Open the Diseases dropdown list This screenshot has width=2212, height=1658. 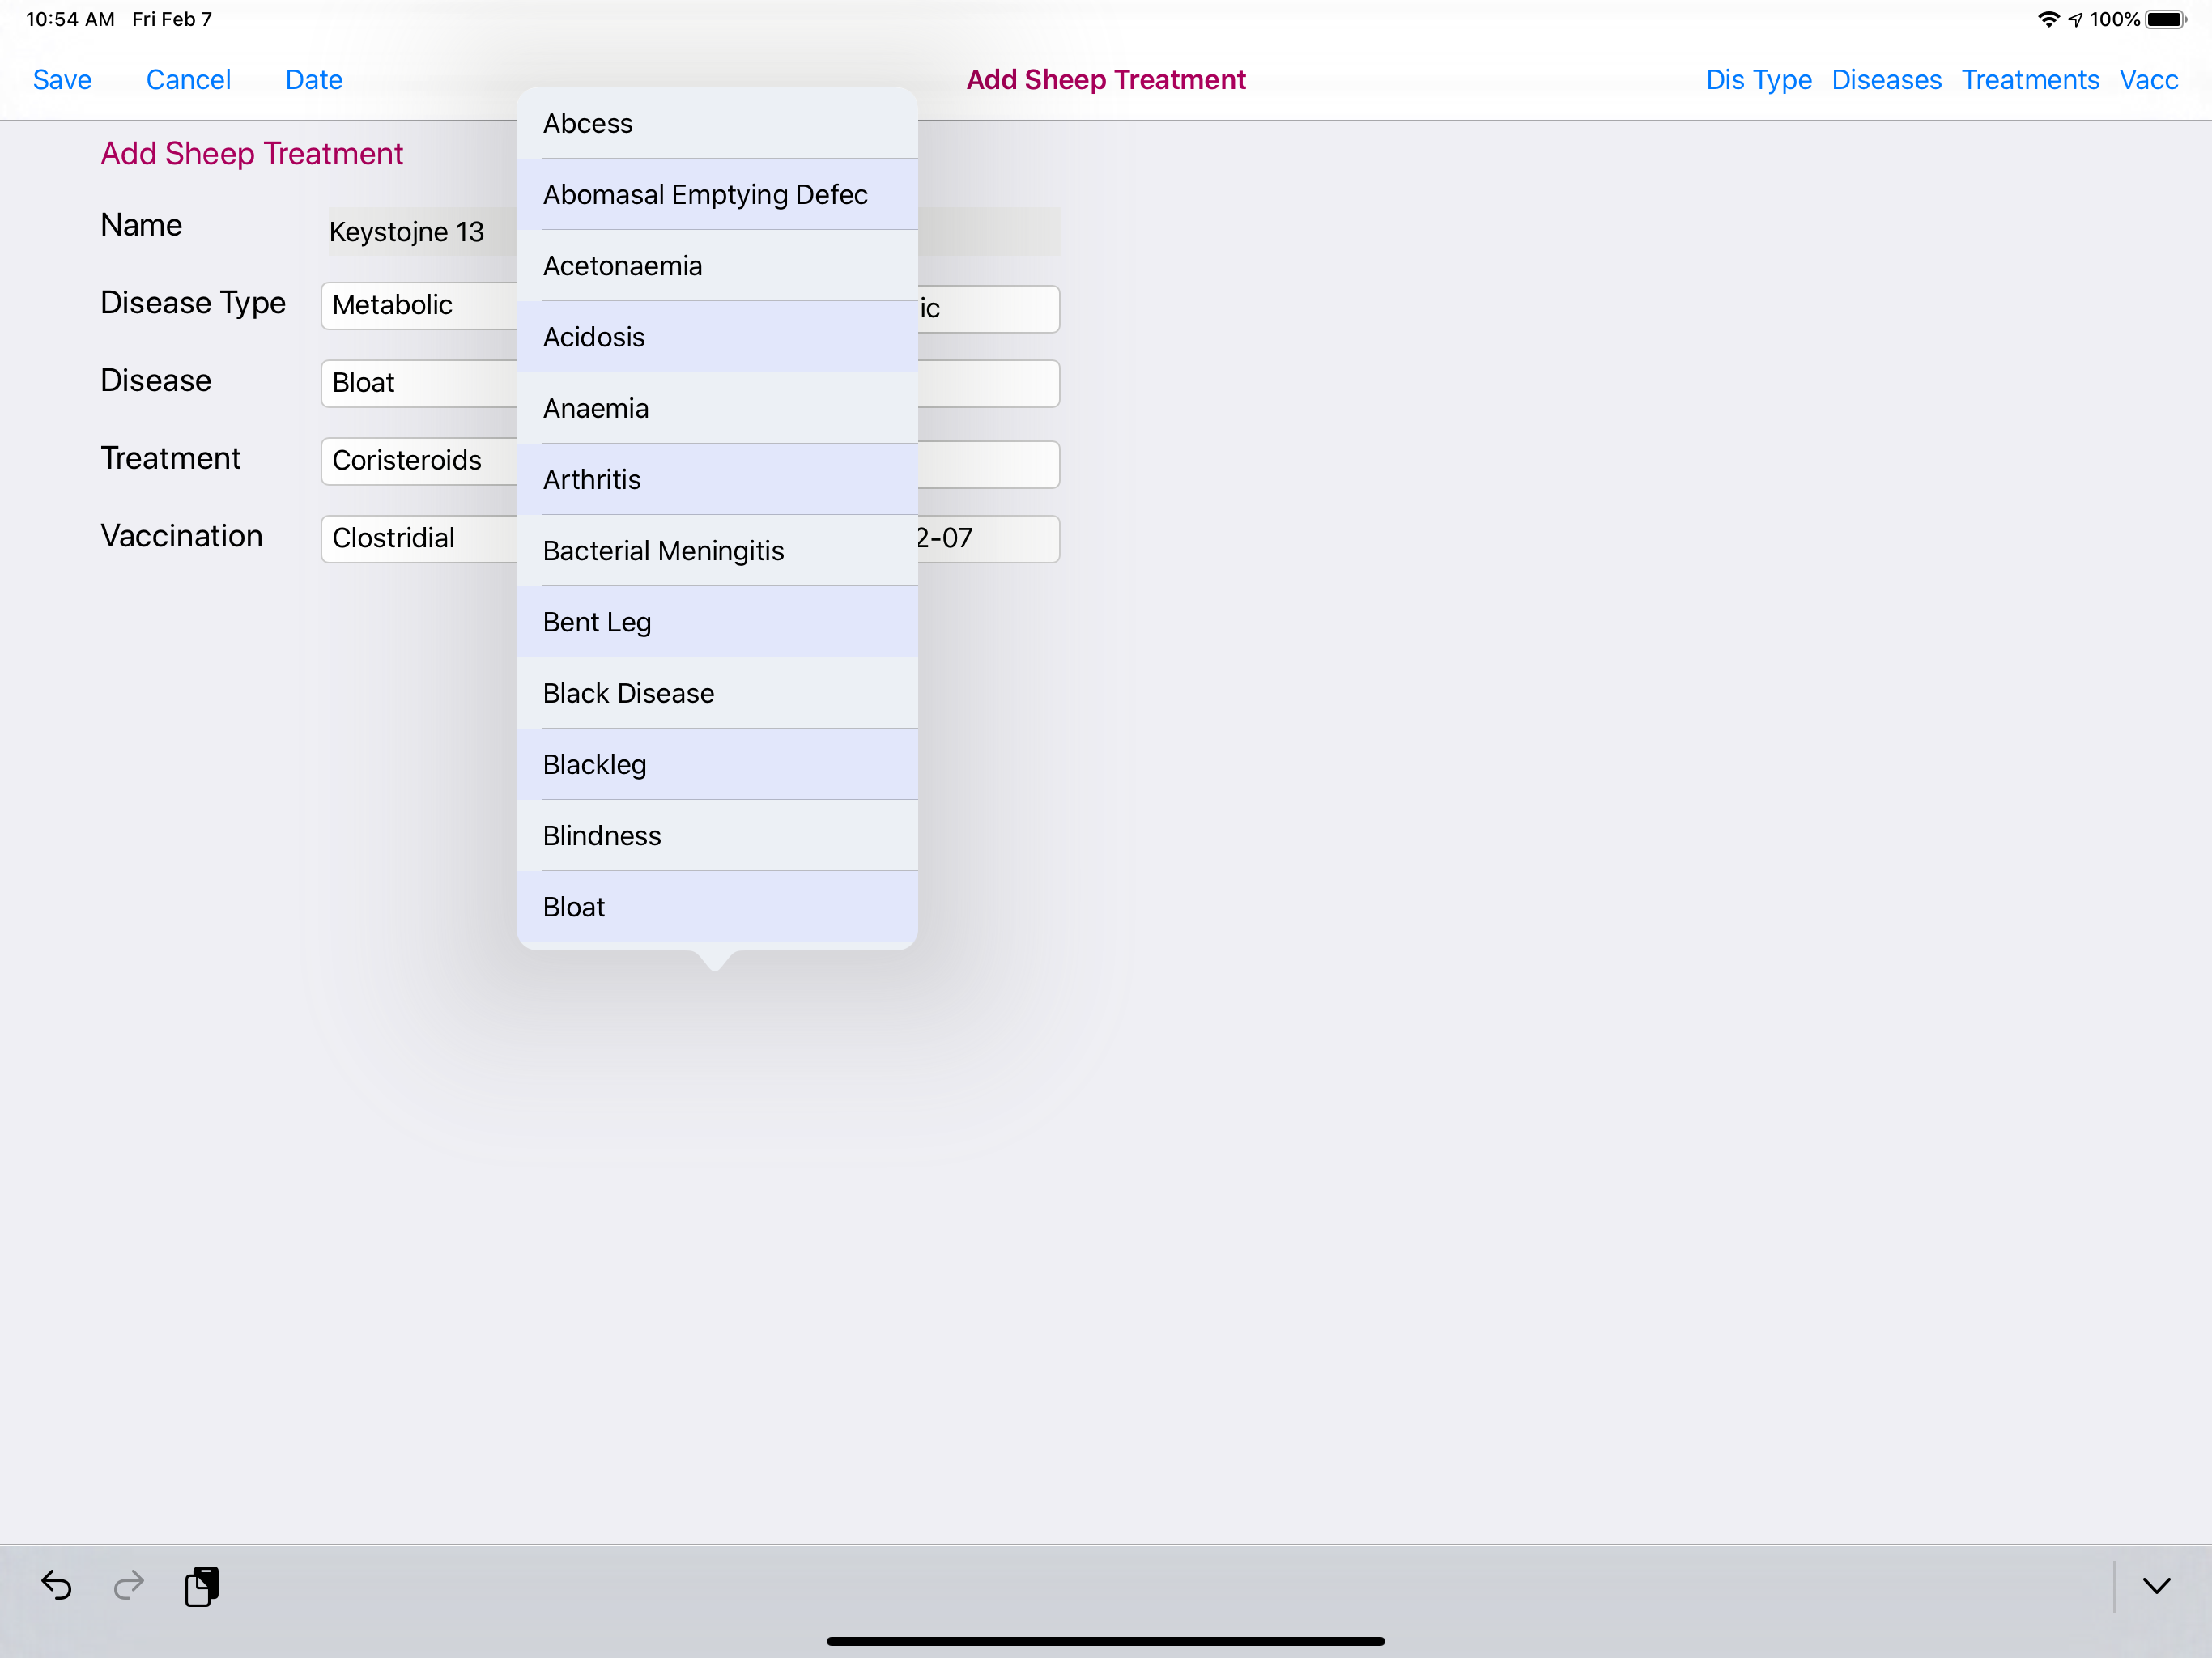1885,80
